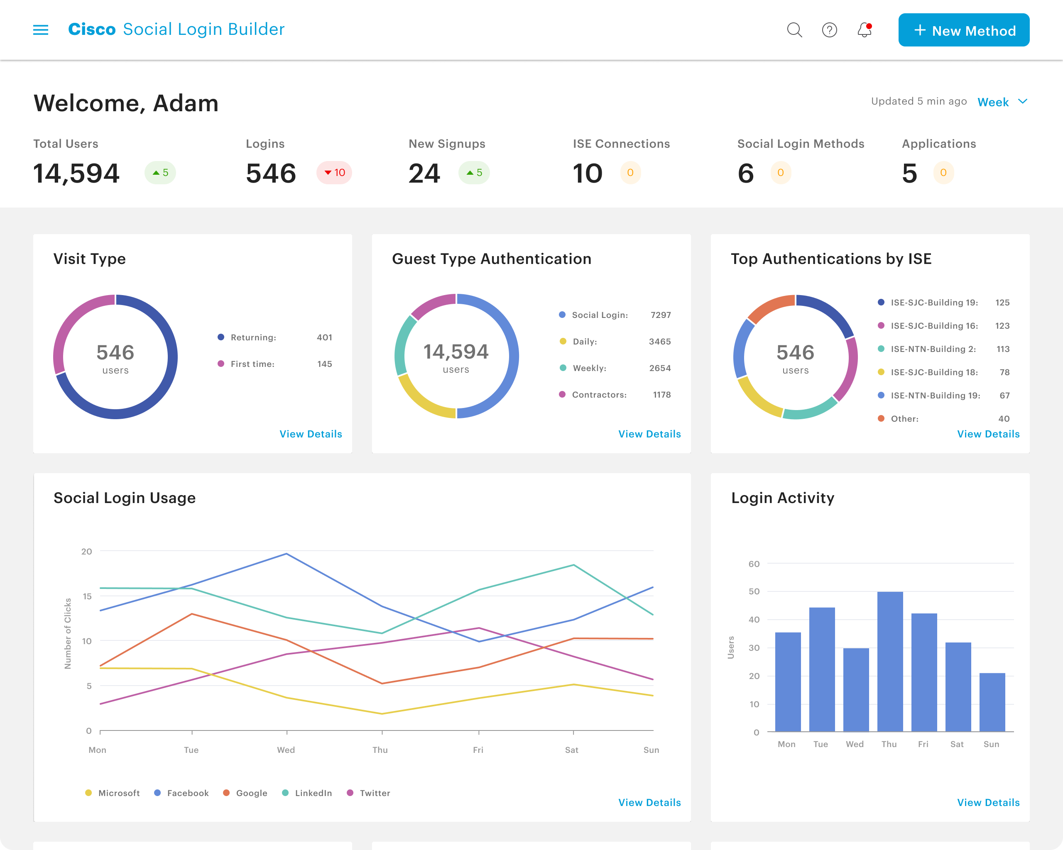Click the Thu bar in Login Activity chart
This screenshot has height=850, width=1063.
[890, 661]
